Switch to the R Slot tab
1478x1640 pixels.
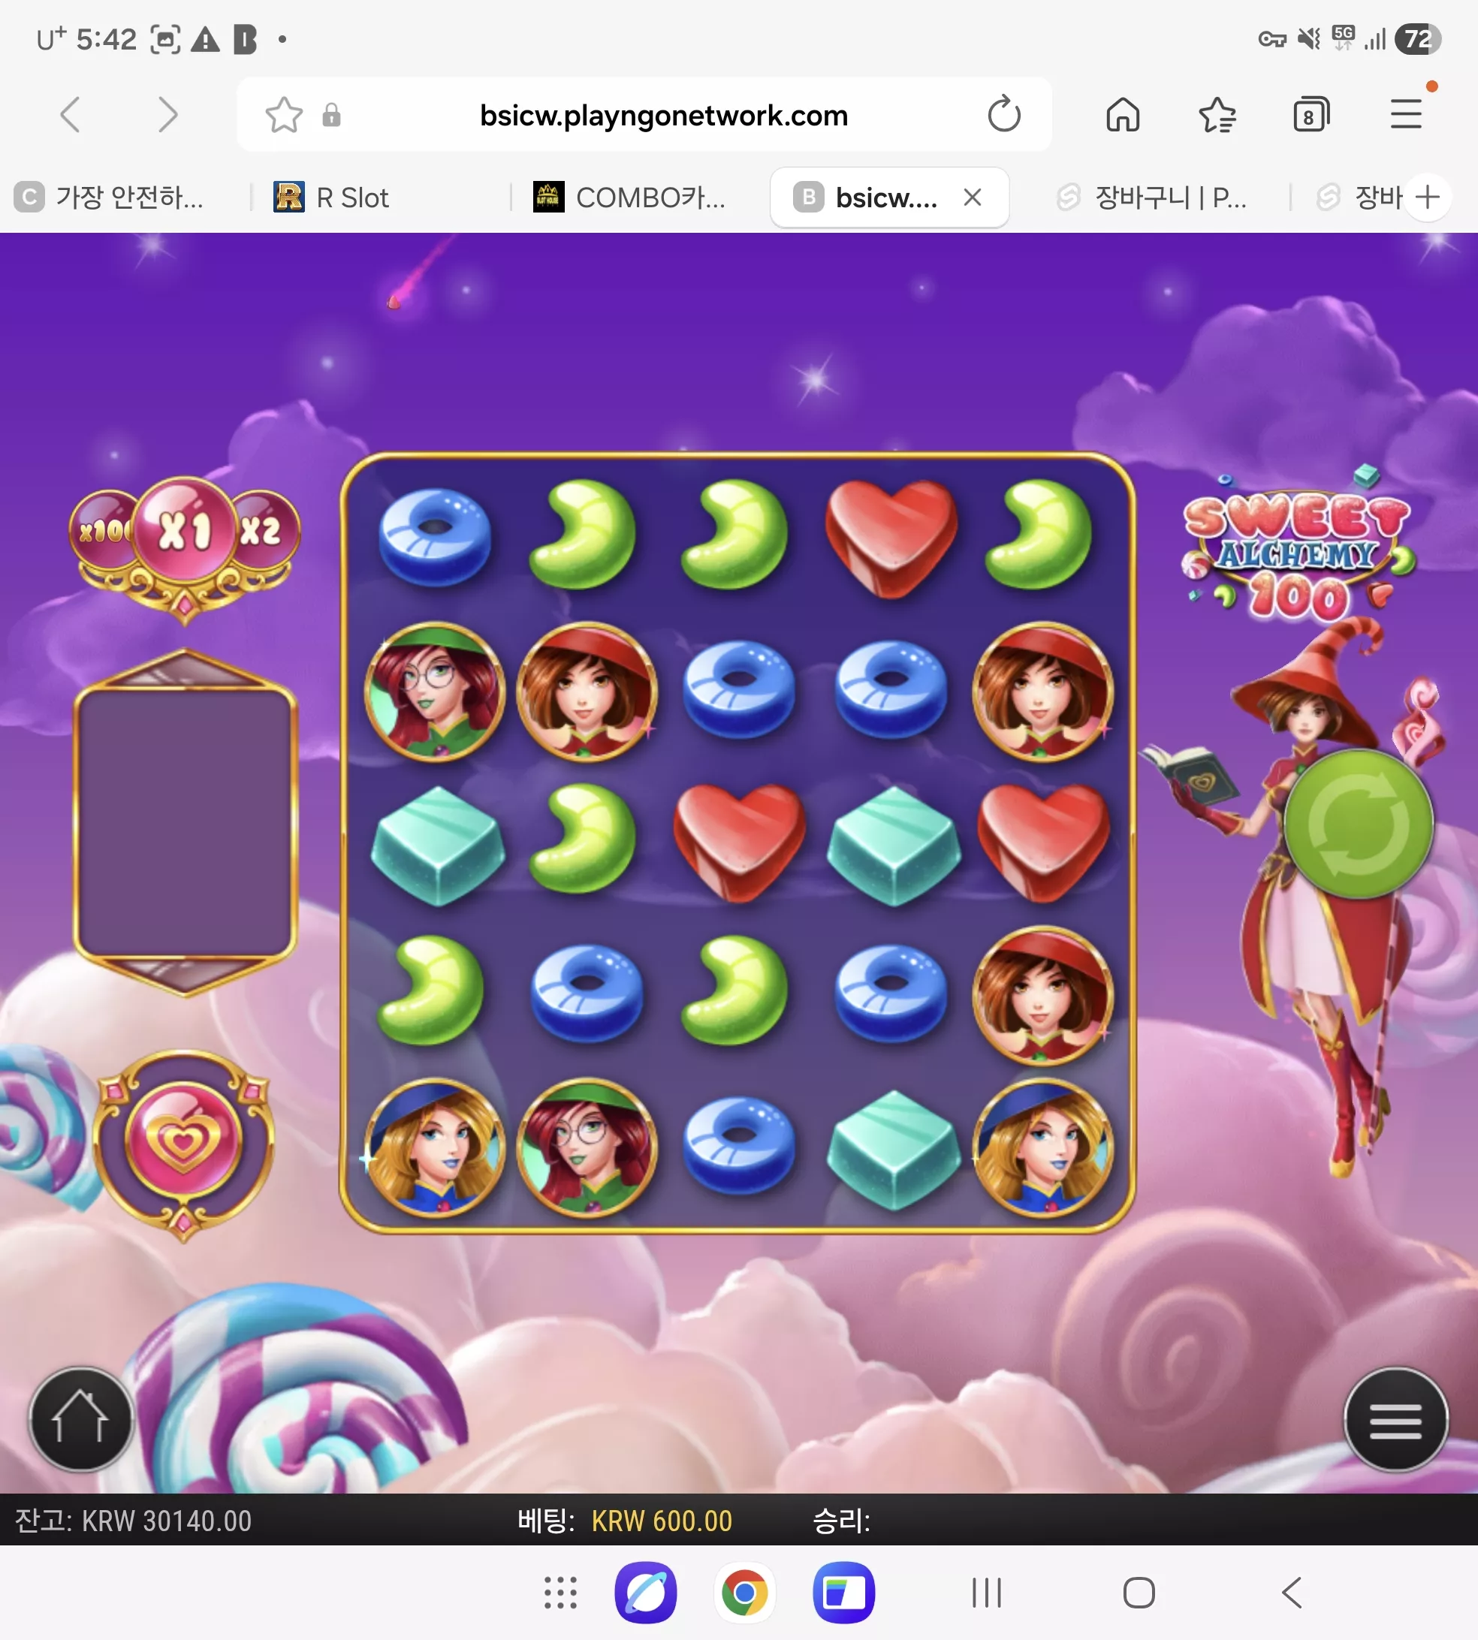[x=331, y=197]
